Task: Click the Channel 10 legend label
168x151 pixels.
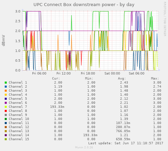Action: [19, 119]
